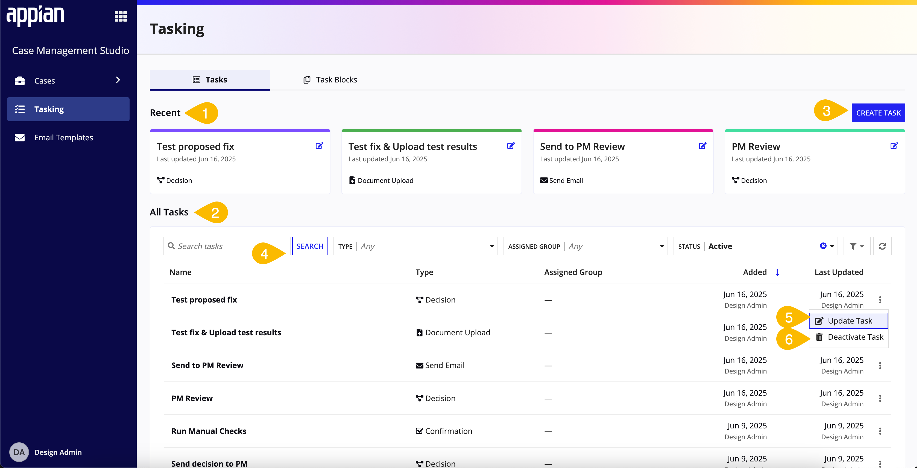Viewport: 919px width, 468px height.
Task: Open the Send to PM Review row
Action: click(527, 365)
